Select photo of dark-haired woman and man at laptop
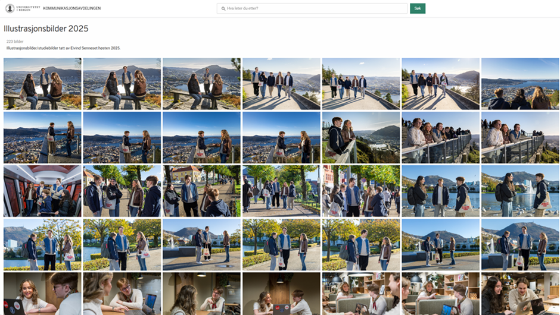 coord(519,294)
